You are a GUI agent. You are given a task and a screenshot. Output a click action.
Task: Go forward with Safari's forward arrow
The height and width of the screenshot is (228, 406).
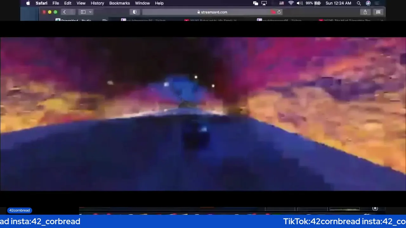click(x=72, y=12)
